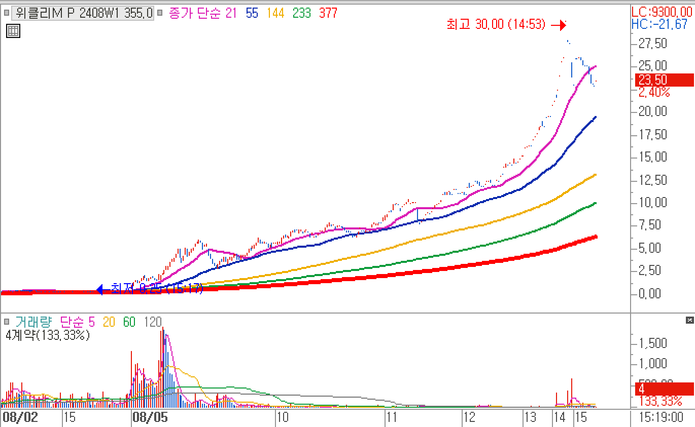Click the 17,50 price axis label
695x427 pixels.
click(653, 135)
